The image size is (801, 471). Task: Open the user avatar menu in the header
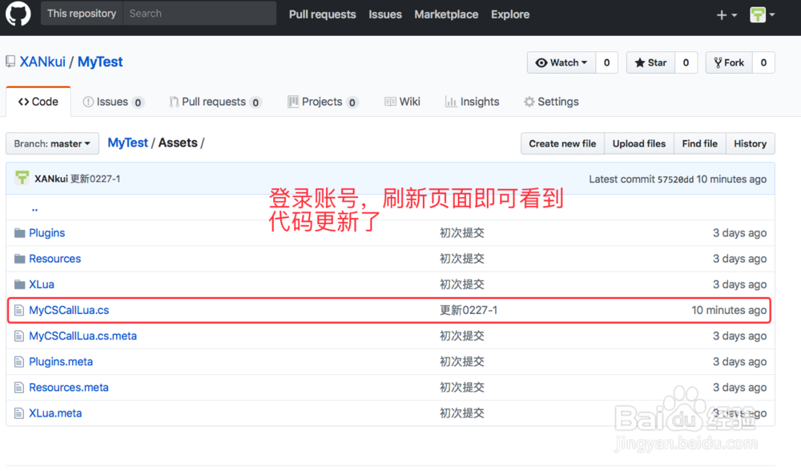coord(763,14)
